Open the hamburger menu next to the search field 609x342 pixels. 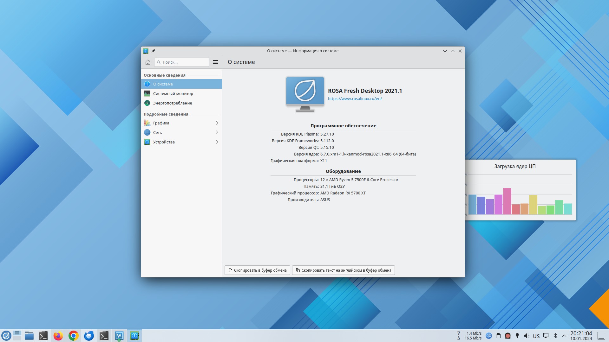[215, 62]
